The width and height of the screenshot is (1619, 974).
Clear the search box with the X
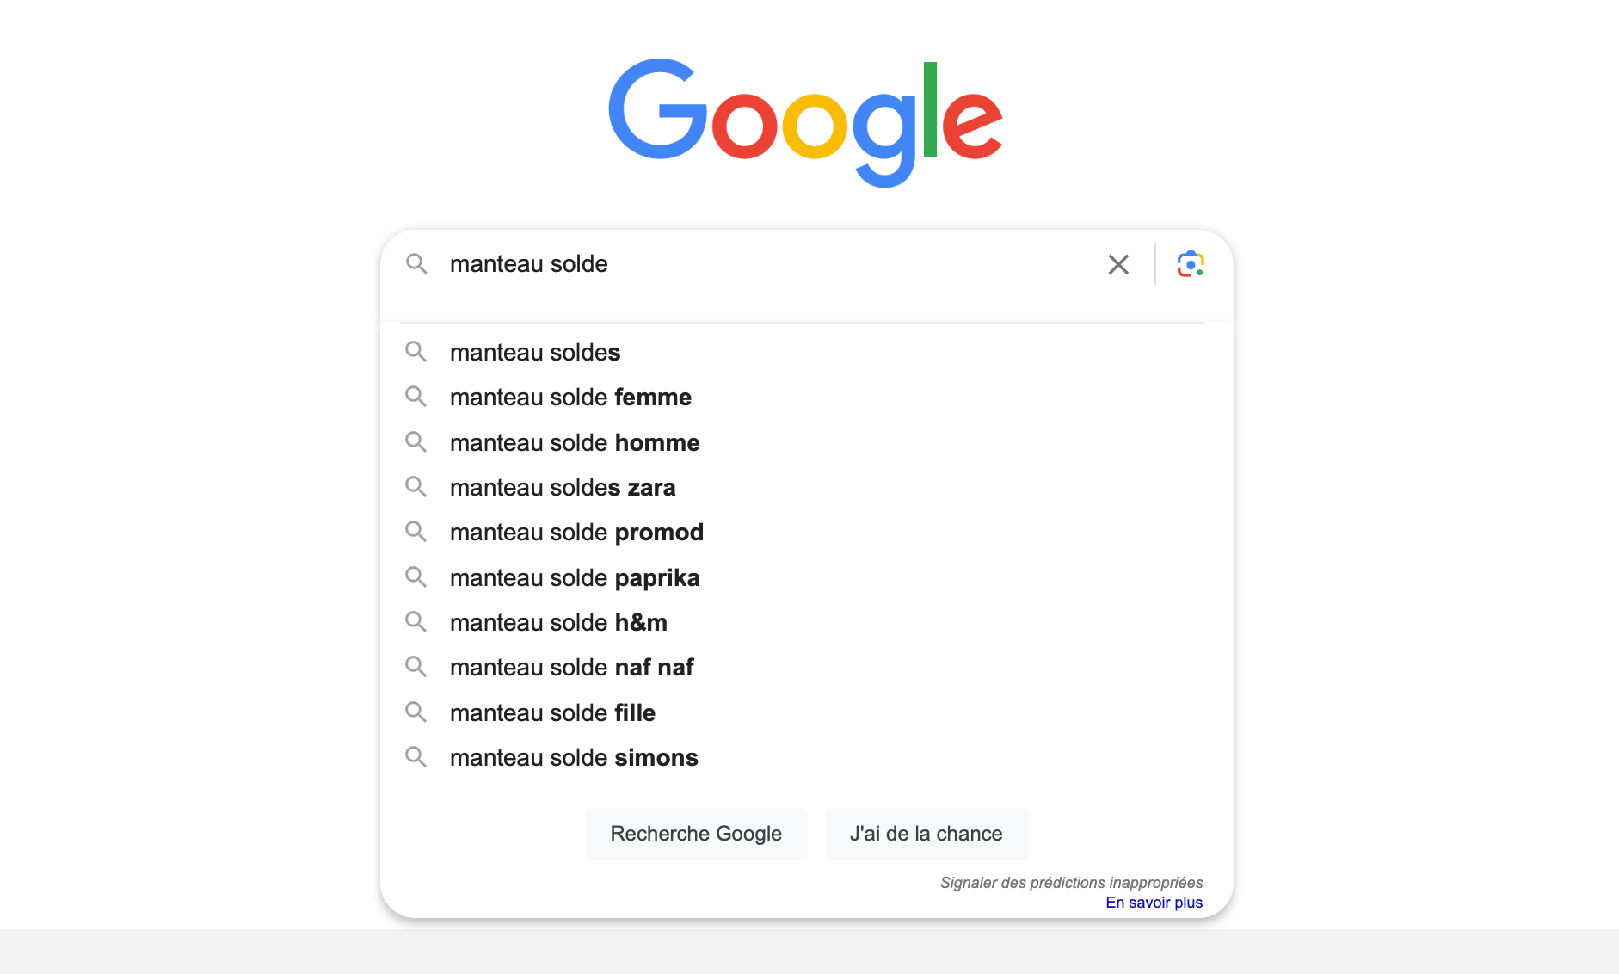pyautogui.click(x=1118, y=264)
